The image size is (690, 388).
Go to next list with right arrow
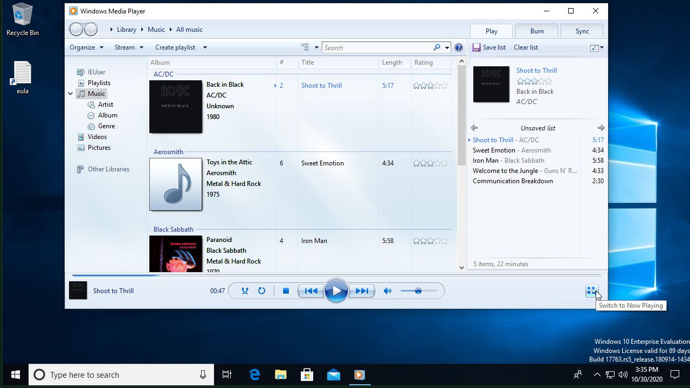(601, 128)
